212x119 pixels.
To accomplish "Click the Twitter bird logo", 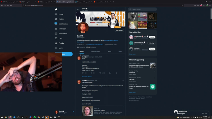I will tap(56, 9).
